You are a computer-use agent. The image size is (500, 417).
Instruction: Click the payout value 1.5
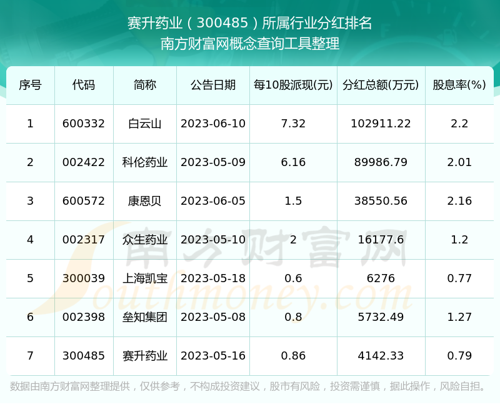293,201
